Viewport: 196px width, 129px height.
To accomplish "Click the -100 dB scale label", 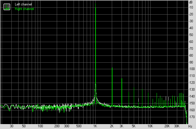I will [x=192, y=69].
